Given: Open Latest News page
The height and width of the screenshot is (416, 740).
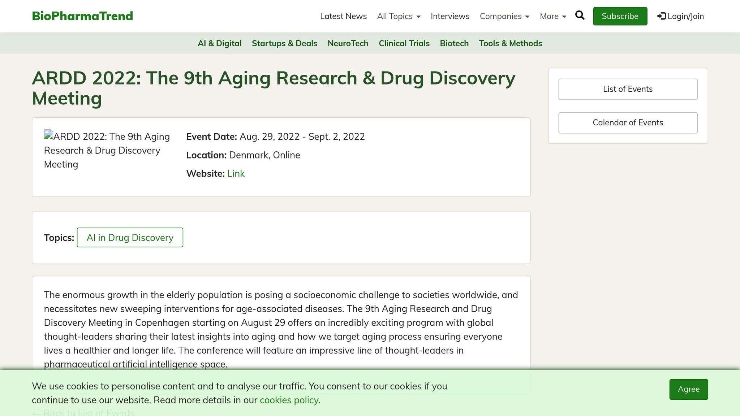Looking at the screenshot, I should [x=343, y=16].
